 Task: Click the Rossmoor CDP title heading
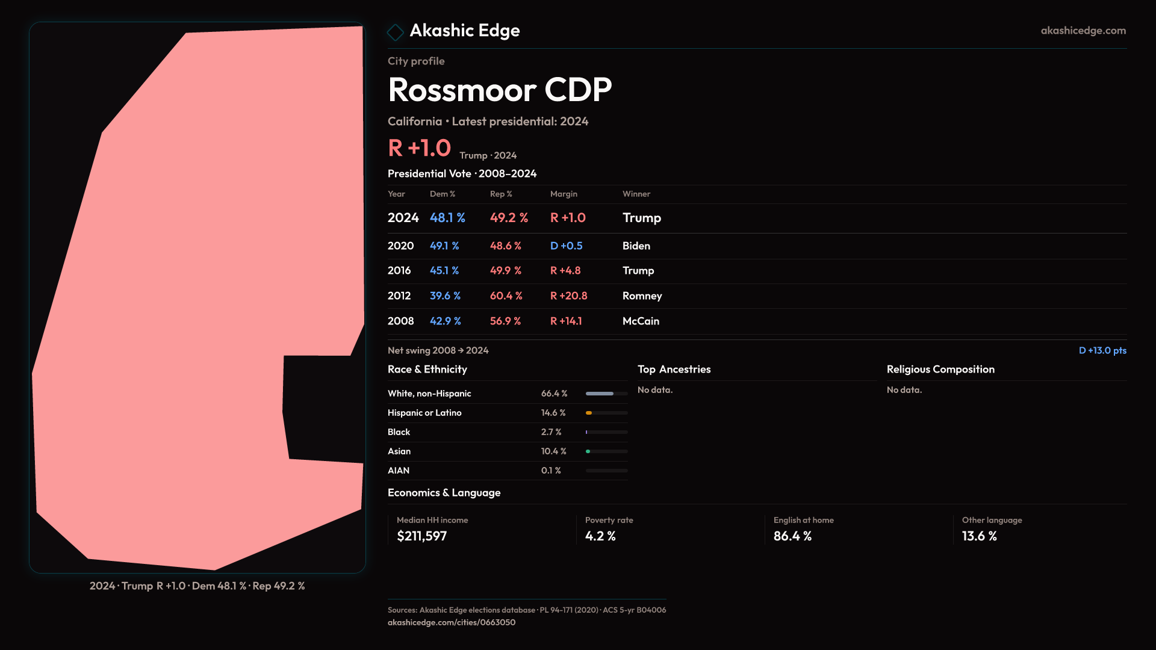pyautogui.click(x=499, y=90)
